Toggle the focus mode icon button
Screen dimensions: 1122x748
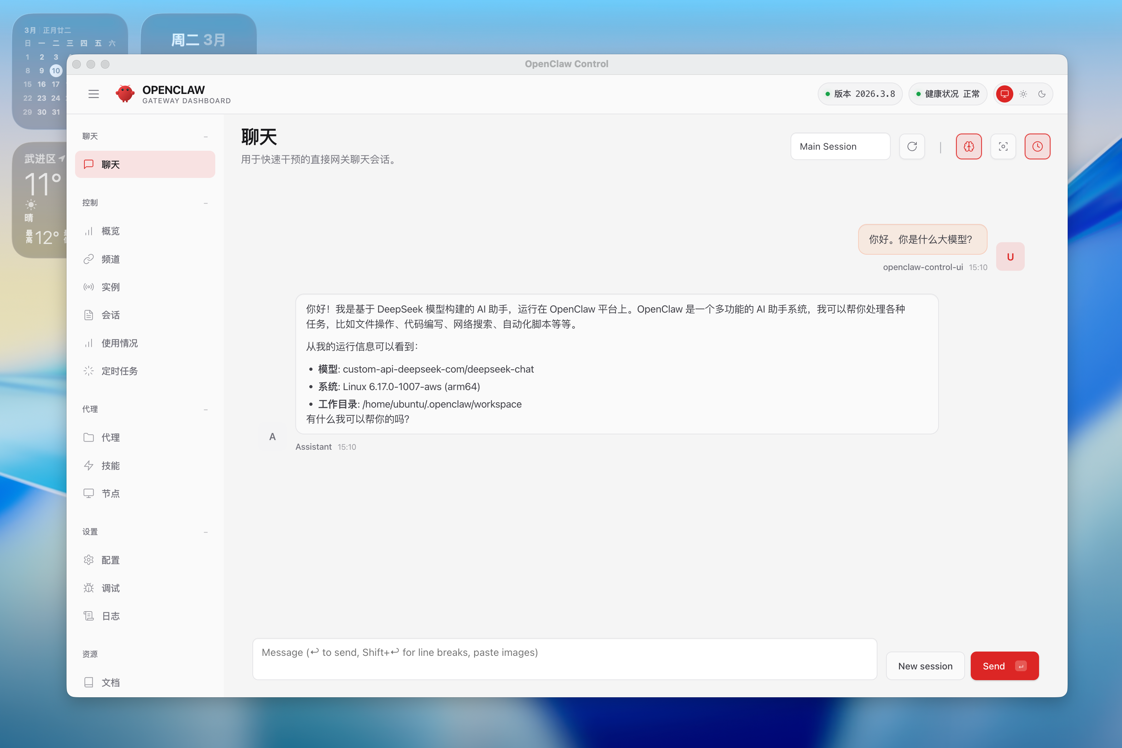tap(1003, 146)
